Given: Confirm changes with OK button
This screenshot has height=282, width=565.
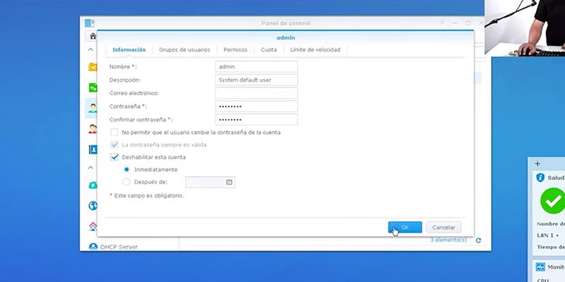Looking at the screenshot, I should [405, 227].
